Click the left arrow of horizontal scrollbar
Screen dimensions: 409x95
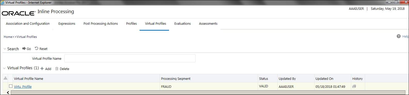8,93
